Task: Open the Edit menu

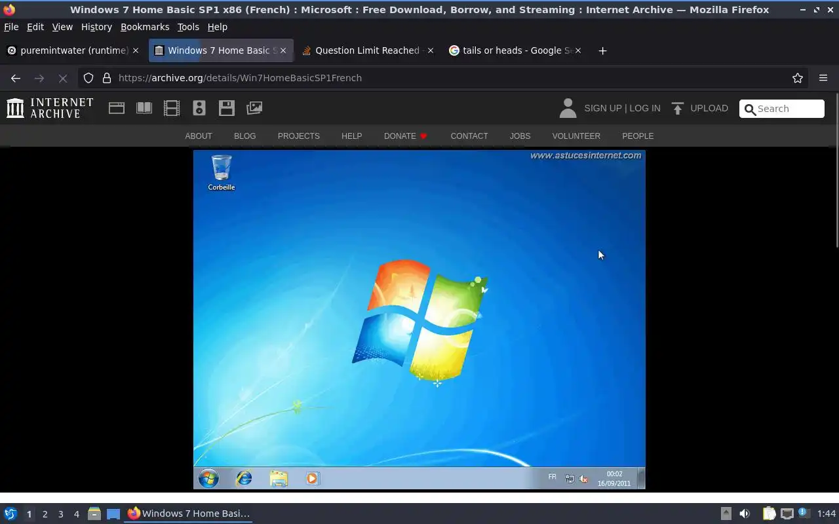Action: (x=35, y=27)
